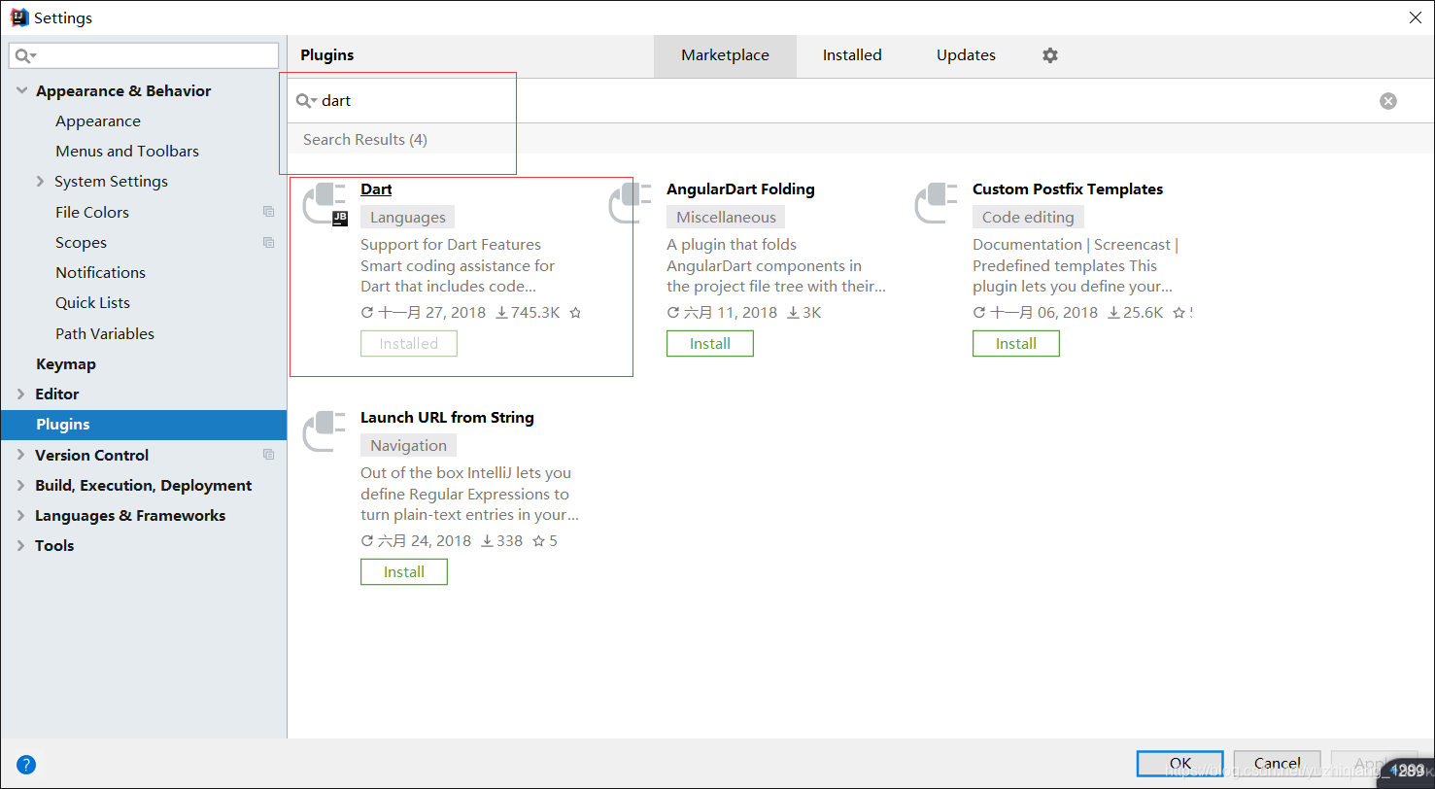
Task: Click the Custom Postfix Templates plugin icon
Action: (x=937, y=204)
